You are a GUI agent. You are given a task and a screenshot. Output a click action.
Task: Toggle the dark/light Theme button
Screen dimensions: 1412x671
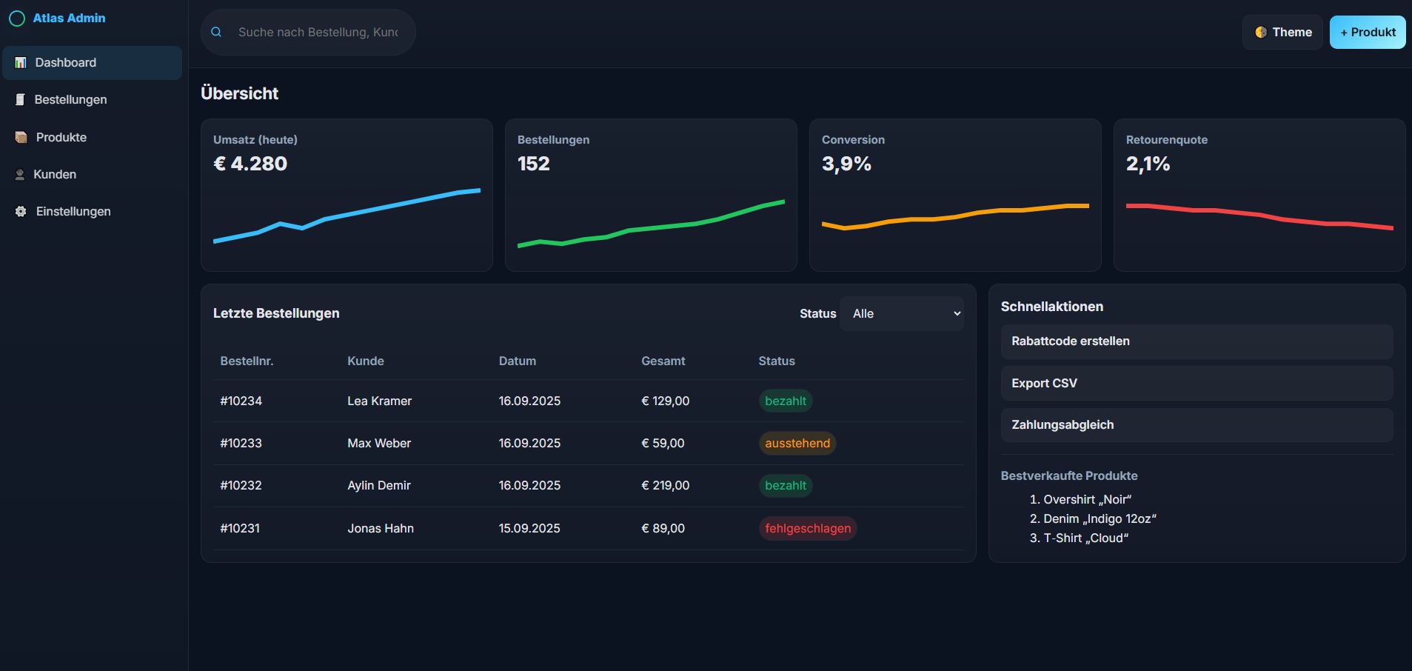click(1282, 33)
